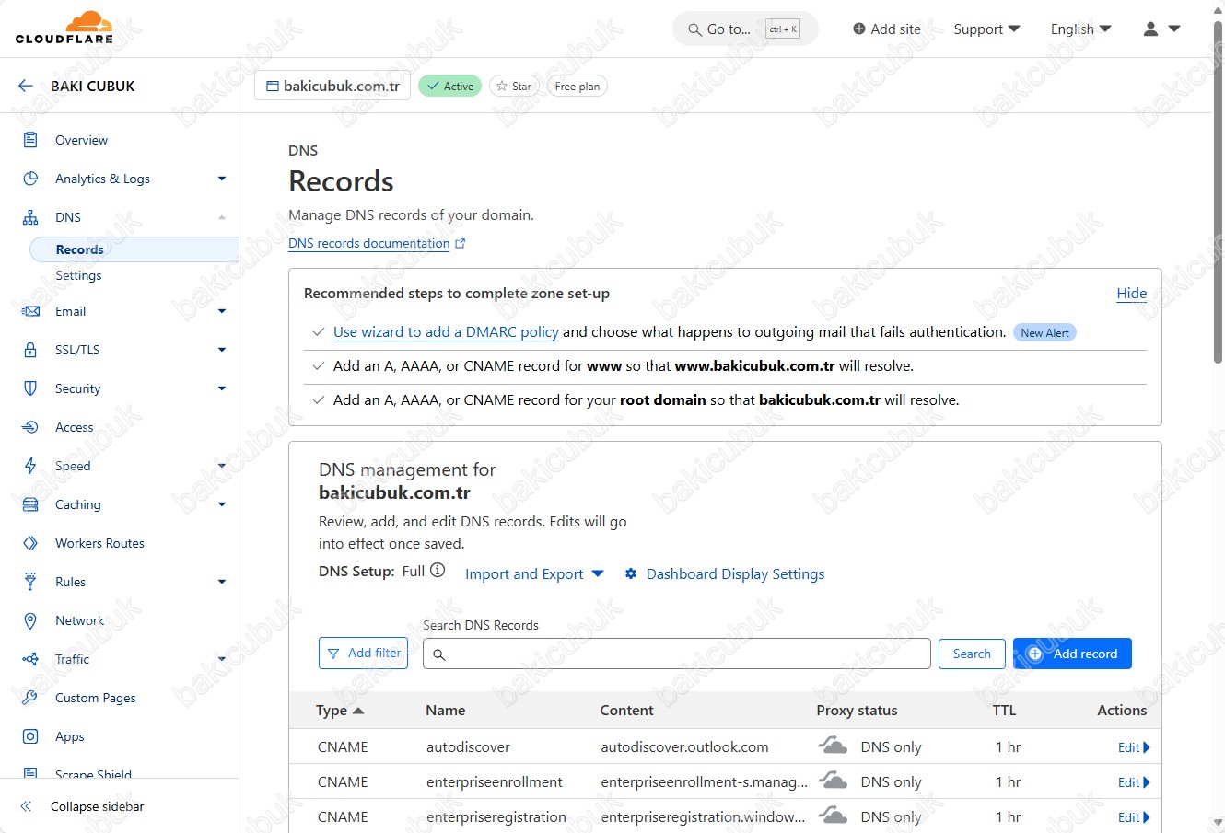Open Workers Routes in the sidebar
The image size is (1225, 833).
click(x=99, y=543)
